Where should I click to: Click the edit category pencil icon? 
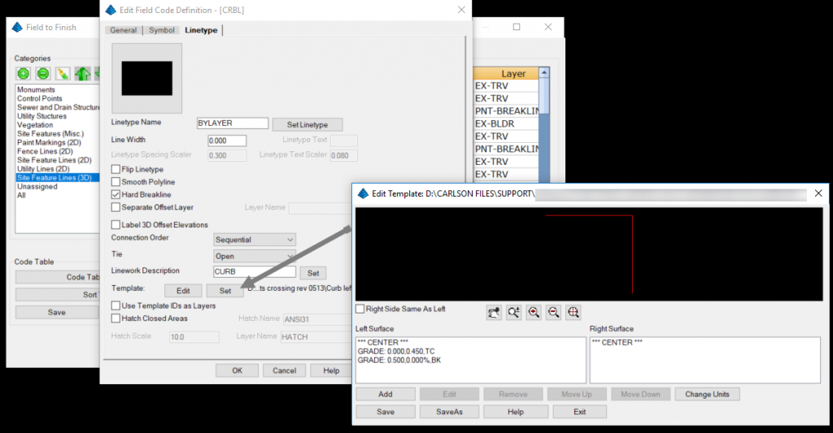pyautogui.click(x=63, y=74)
